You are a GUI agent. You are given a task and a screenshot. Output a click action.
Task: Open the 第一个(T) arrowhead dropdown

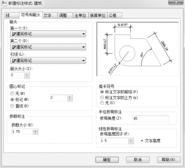click(x=48, y=34)
